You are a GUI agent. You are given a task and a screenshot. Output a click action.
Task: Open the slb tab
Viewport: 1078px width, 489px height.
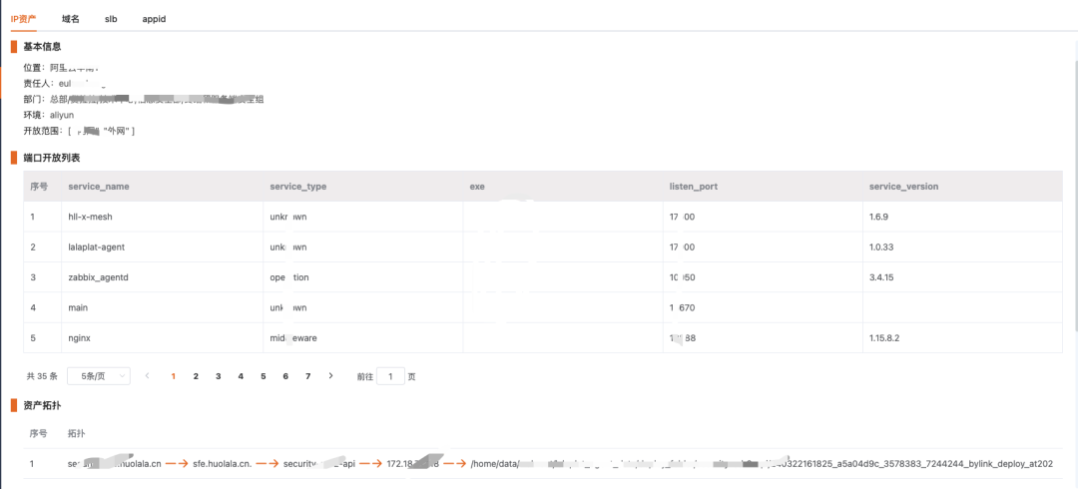(x=111, y=19)
